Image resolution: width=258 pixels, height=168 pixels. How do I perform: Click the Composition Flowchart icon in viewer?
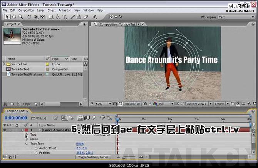click(249, 104)
